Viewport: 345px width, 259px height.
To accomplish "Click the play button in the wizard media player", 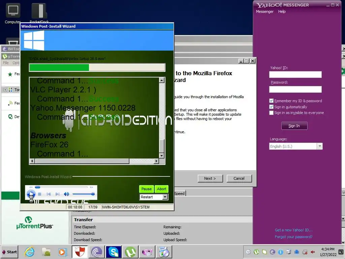I will point(31,194).
